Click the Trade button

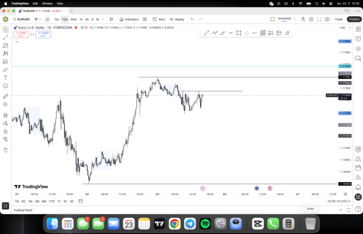[x=338, y=20]
